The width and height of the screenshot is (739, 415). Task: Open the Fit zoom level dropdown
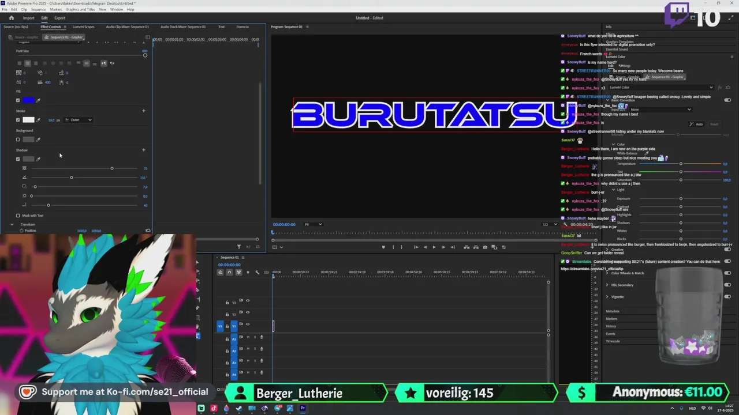(313, 224)
